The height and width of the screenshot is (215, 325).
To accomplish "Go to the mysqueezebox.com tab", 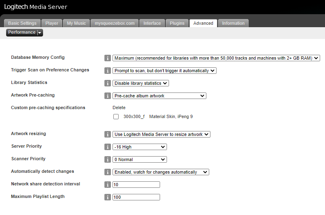I will [115, 23].
